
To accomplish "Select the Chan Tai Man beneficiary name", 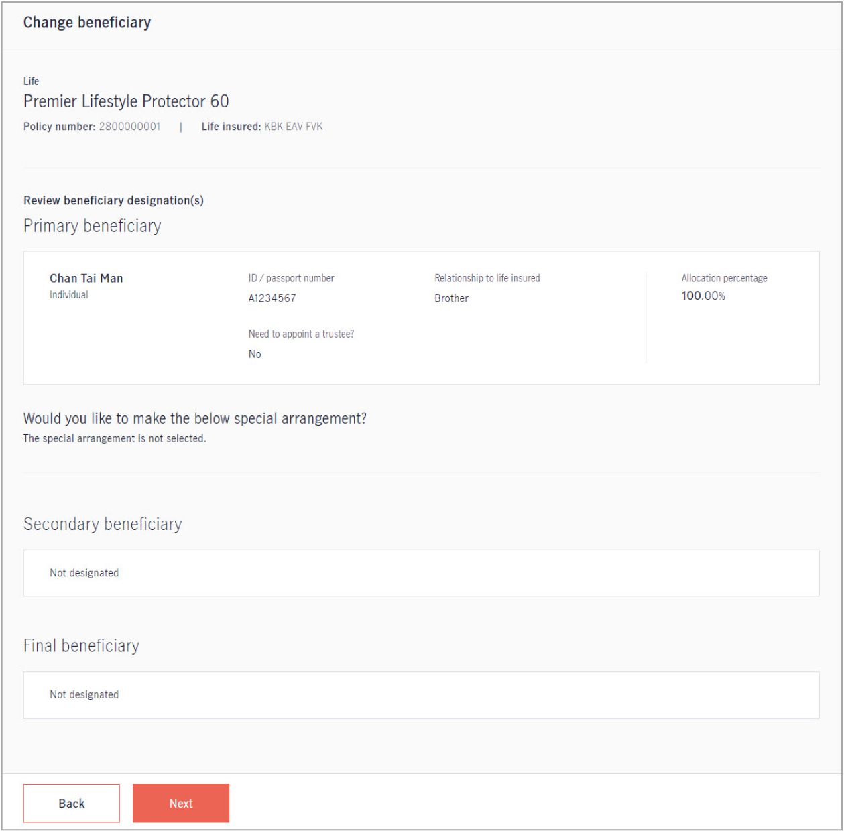I will [86, 278].
